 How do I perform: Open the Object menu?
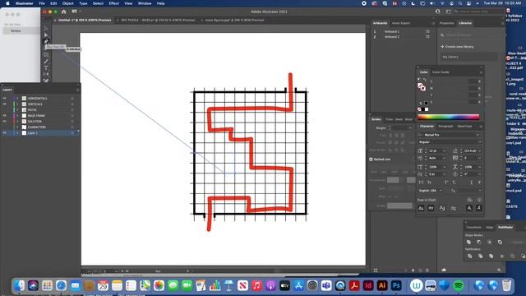(67, 3)
